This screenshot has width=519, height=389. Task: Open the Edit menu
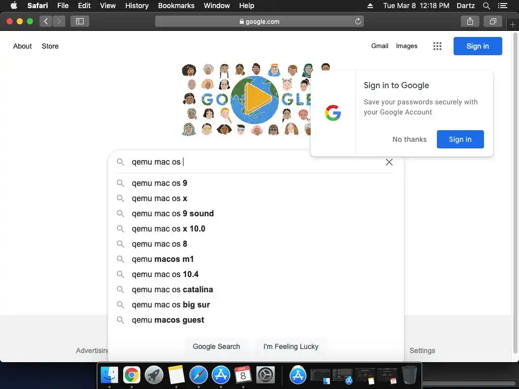[84, 6]
